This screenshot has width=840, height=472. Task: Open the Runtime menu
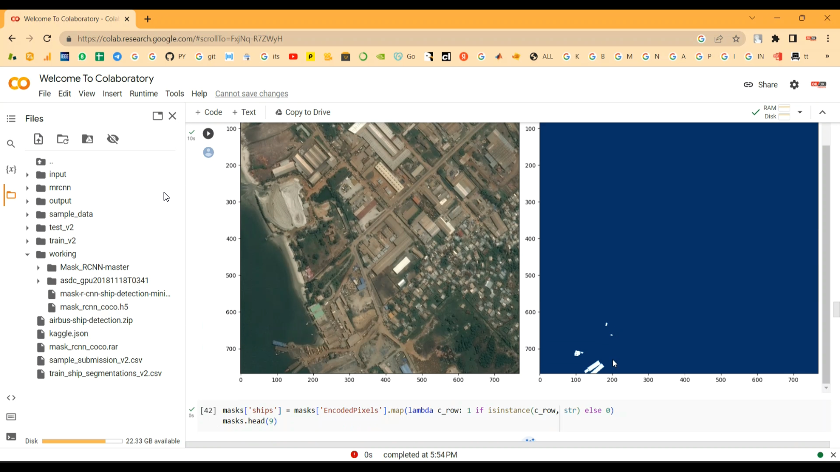pyautogui.click(x=143, y=94)
